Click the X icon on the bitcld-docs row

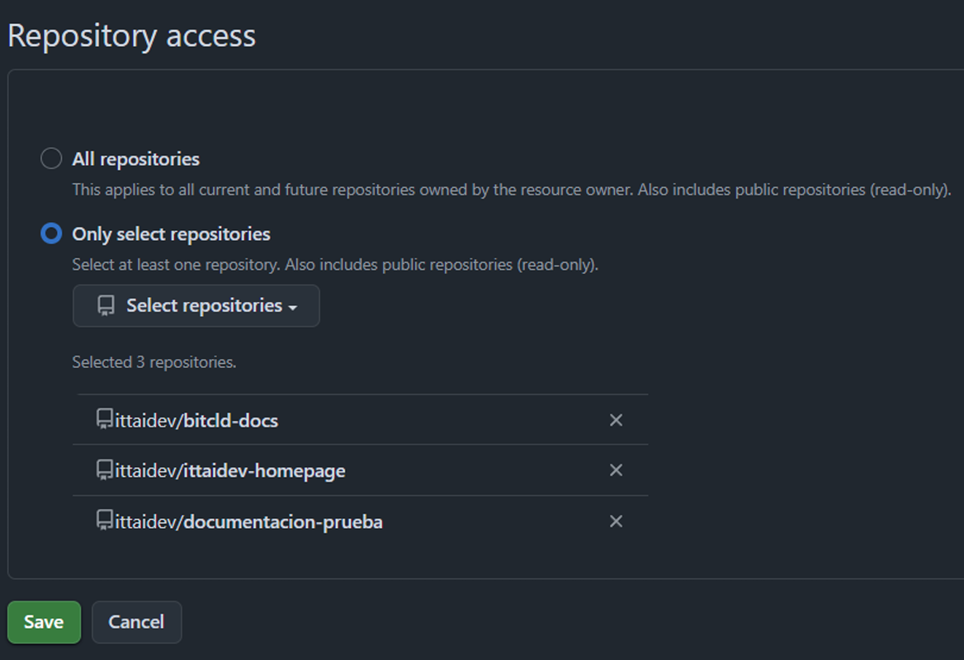[x=616, y=420]
